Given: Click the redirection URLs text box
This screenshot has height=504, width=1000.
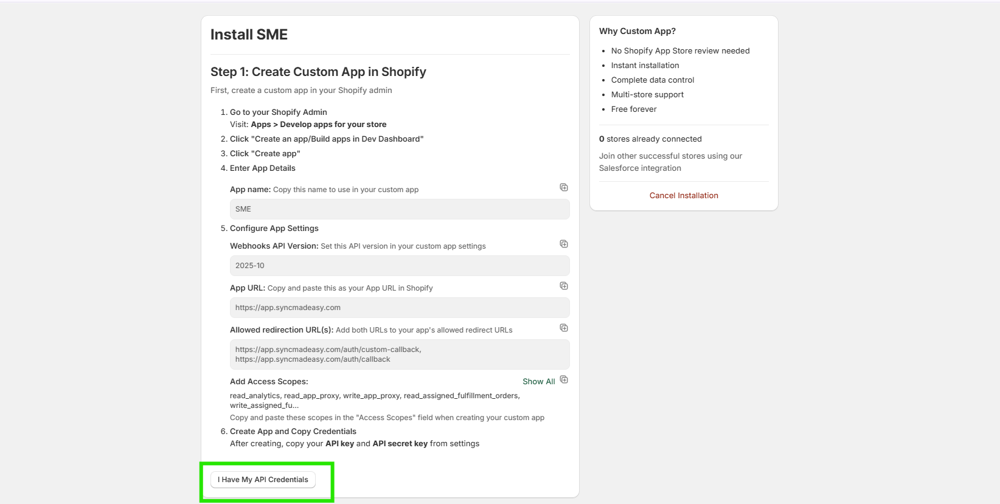Looking at the screenshot, I should pyautogui.click(x=399, y=354).
